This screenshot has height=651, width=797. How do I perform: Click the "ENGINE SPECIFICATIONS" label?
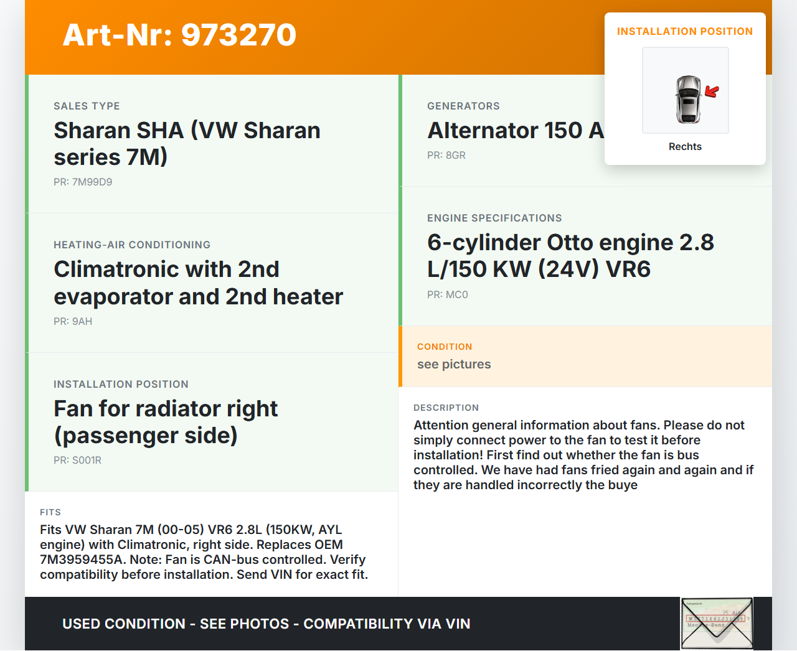pyautogui.click(x=494, y=218)
